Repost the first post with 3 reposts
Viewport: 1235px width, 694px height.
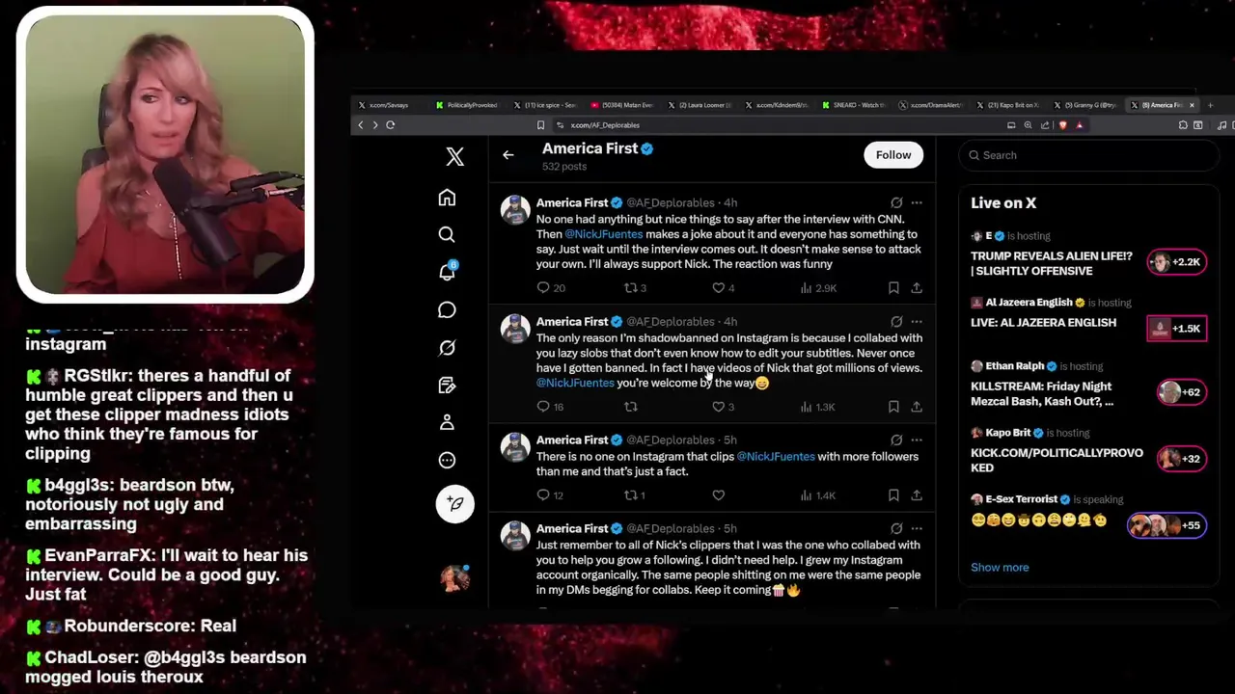(x=631, y=288)
